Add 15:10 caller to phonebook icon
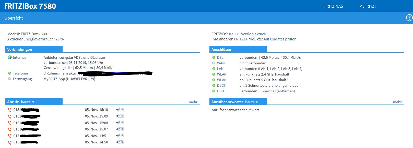Screen dimensions: 413x148 pyautogui.click(x=120, y=110)
